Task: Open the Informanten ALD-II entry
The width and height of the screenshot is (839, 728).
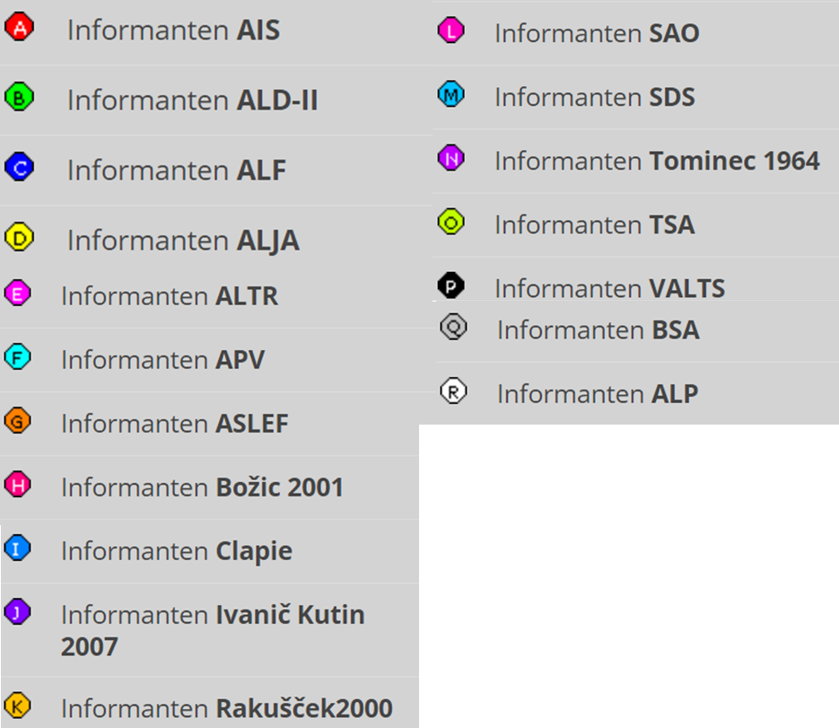Action: (x=192, y=100)
